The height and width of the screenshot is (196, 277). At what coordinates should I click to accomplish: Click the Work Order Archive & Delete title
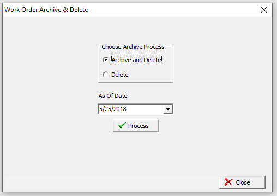coord(46,10)
